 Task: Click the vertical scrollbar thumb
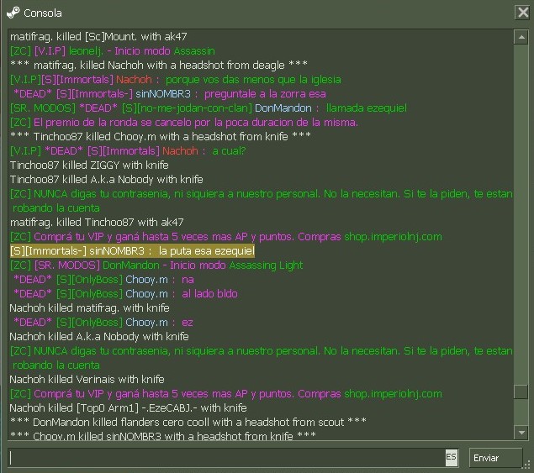coord(521,392)
